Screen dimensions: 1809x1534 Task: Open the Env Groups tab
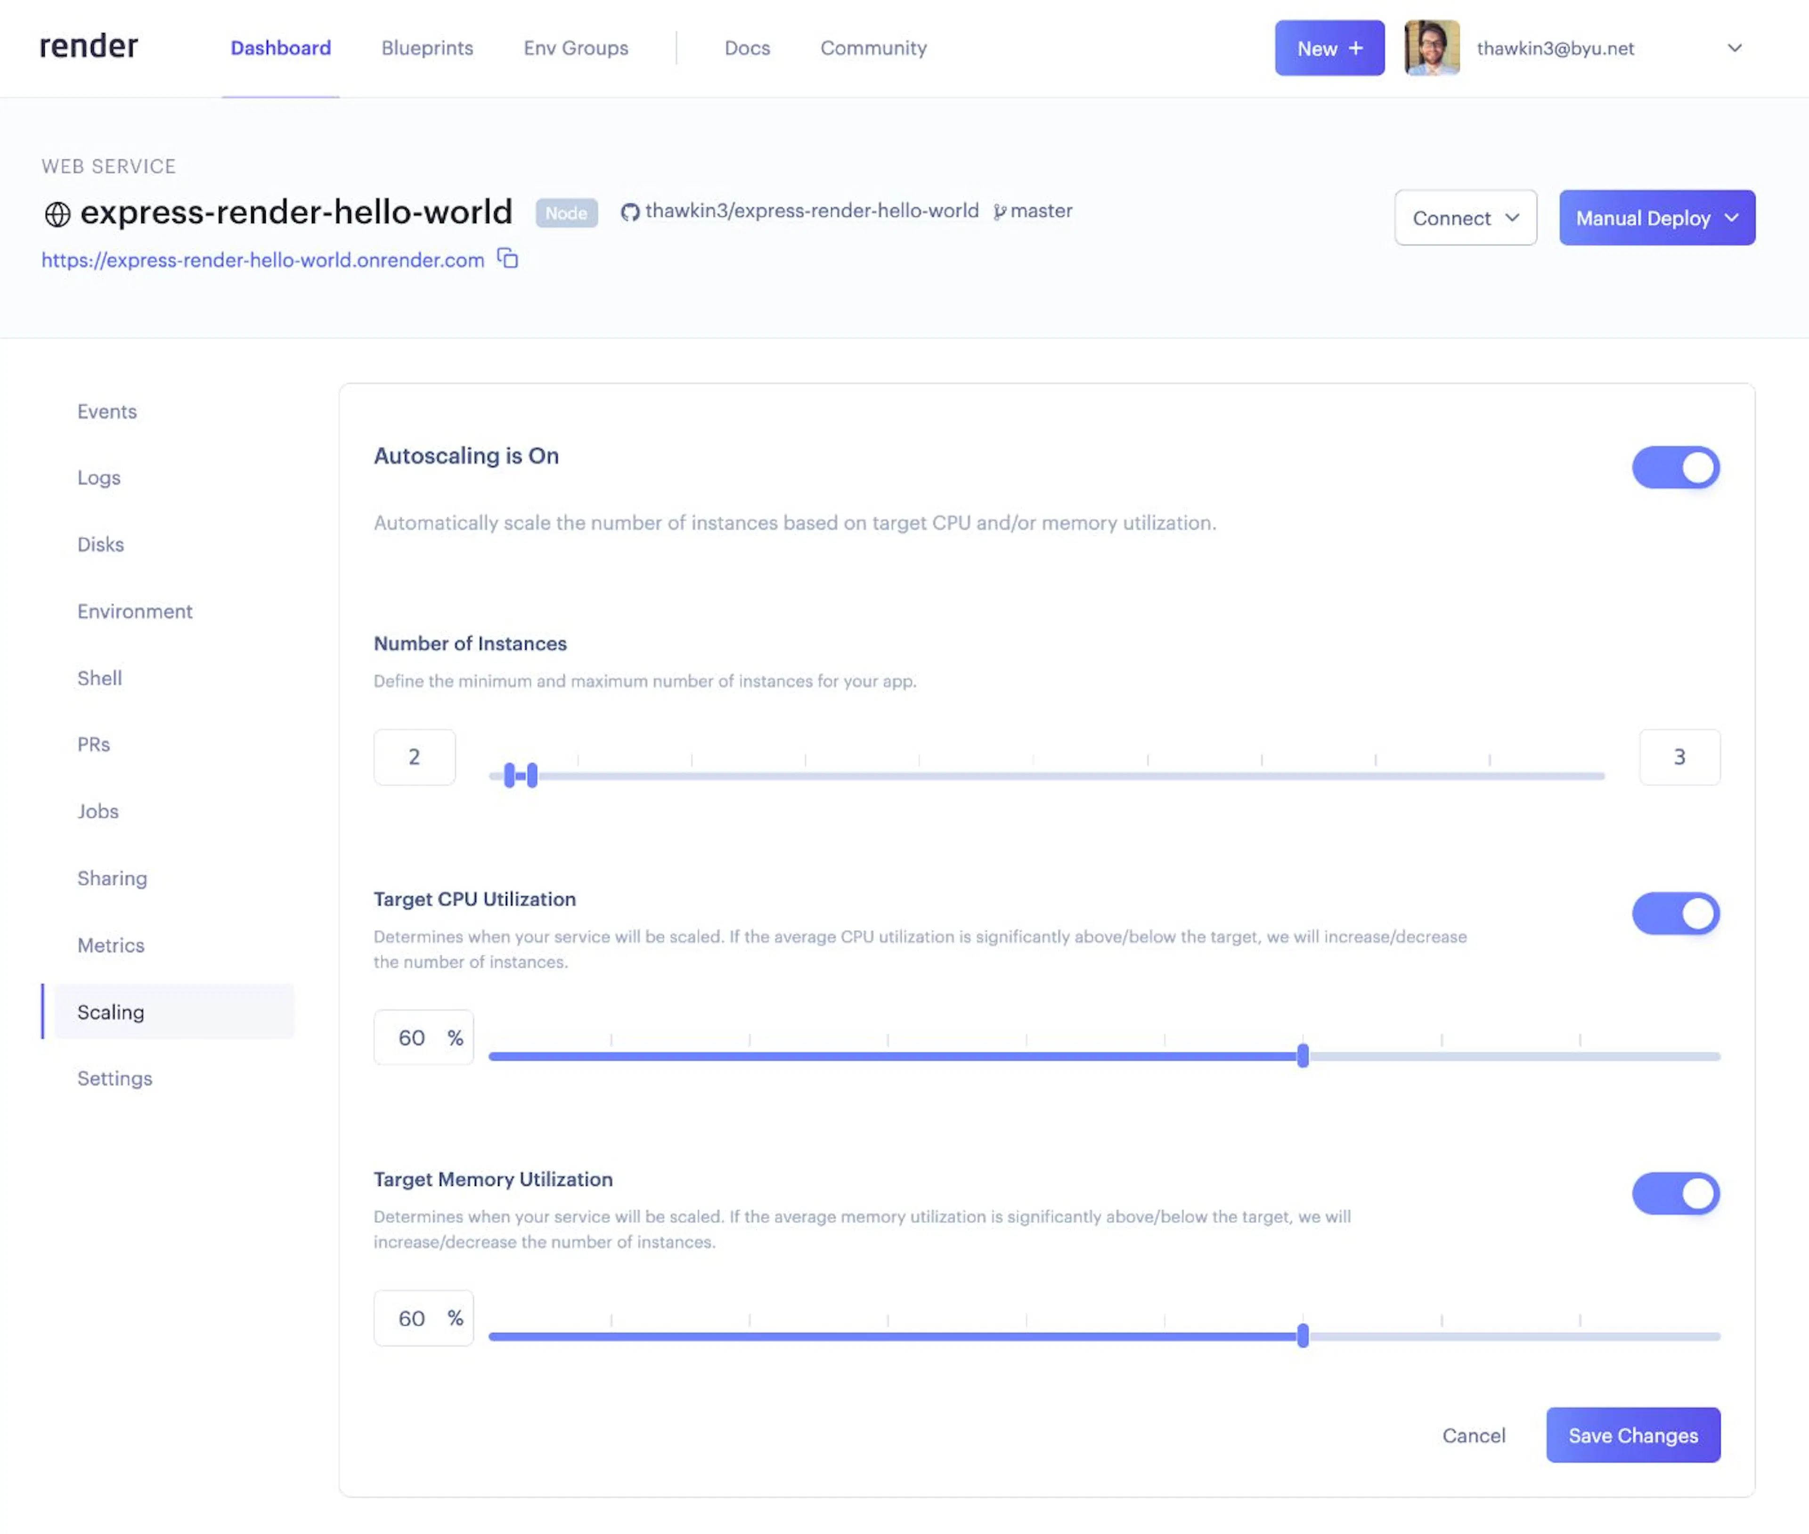(576, 48)
